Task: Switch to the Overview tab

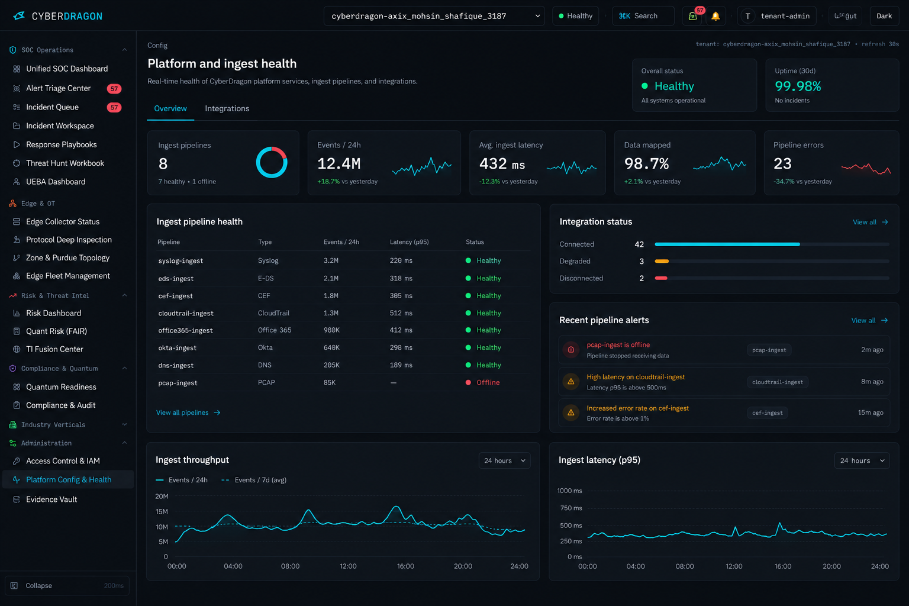Action: [170, 108]
